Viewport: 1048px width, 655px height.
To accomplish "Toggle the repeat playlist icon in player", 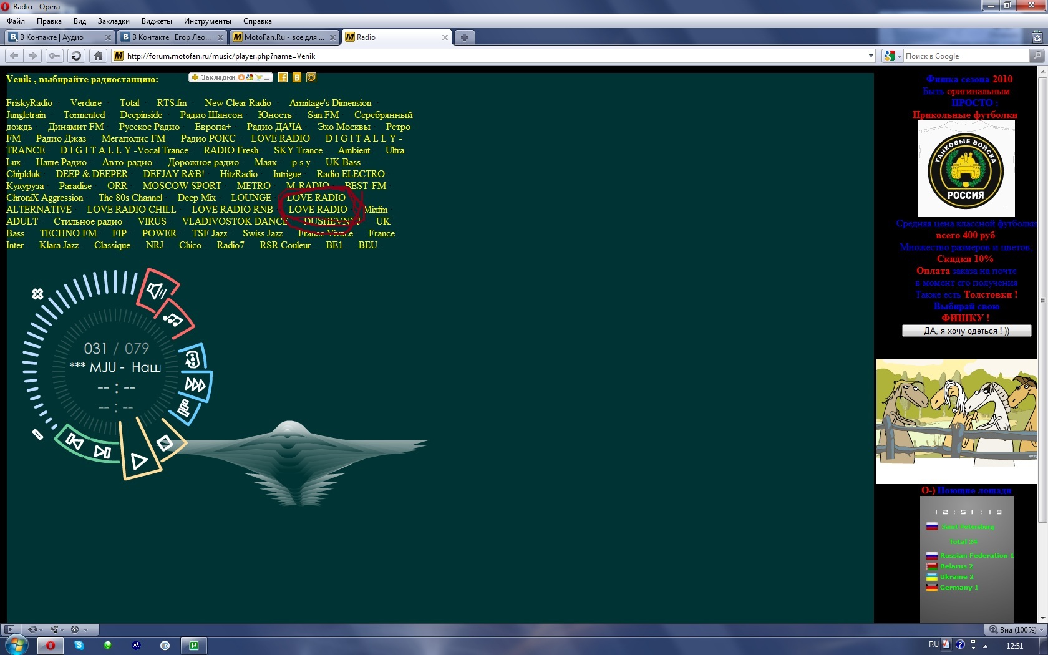I will pyautogui.click(x=192, y=359).
